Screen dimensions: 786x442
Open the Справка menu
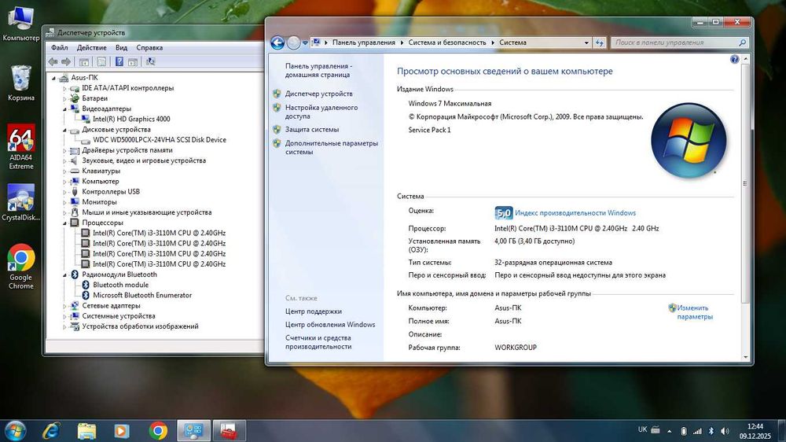pos(149,48)
